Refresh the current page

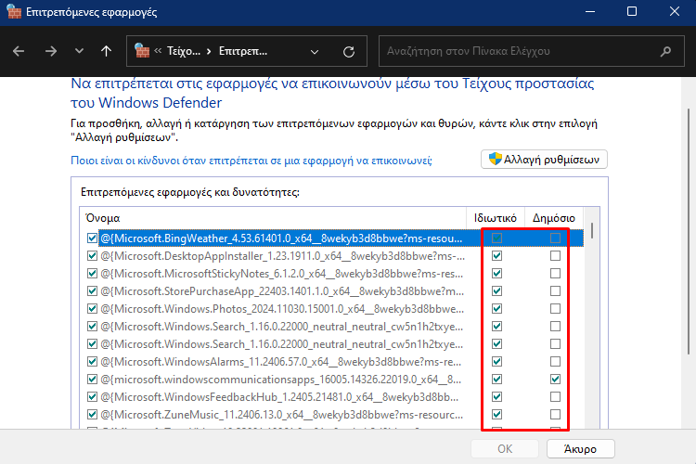[x=349, y=52]
